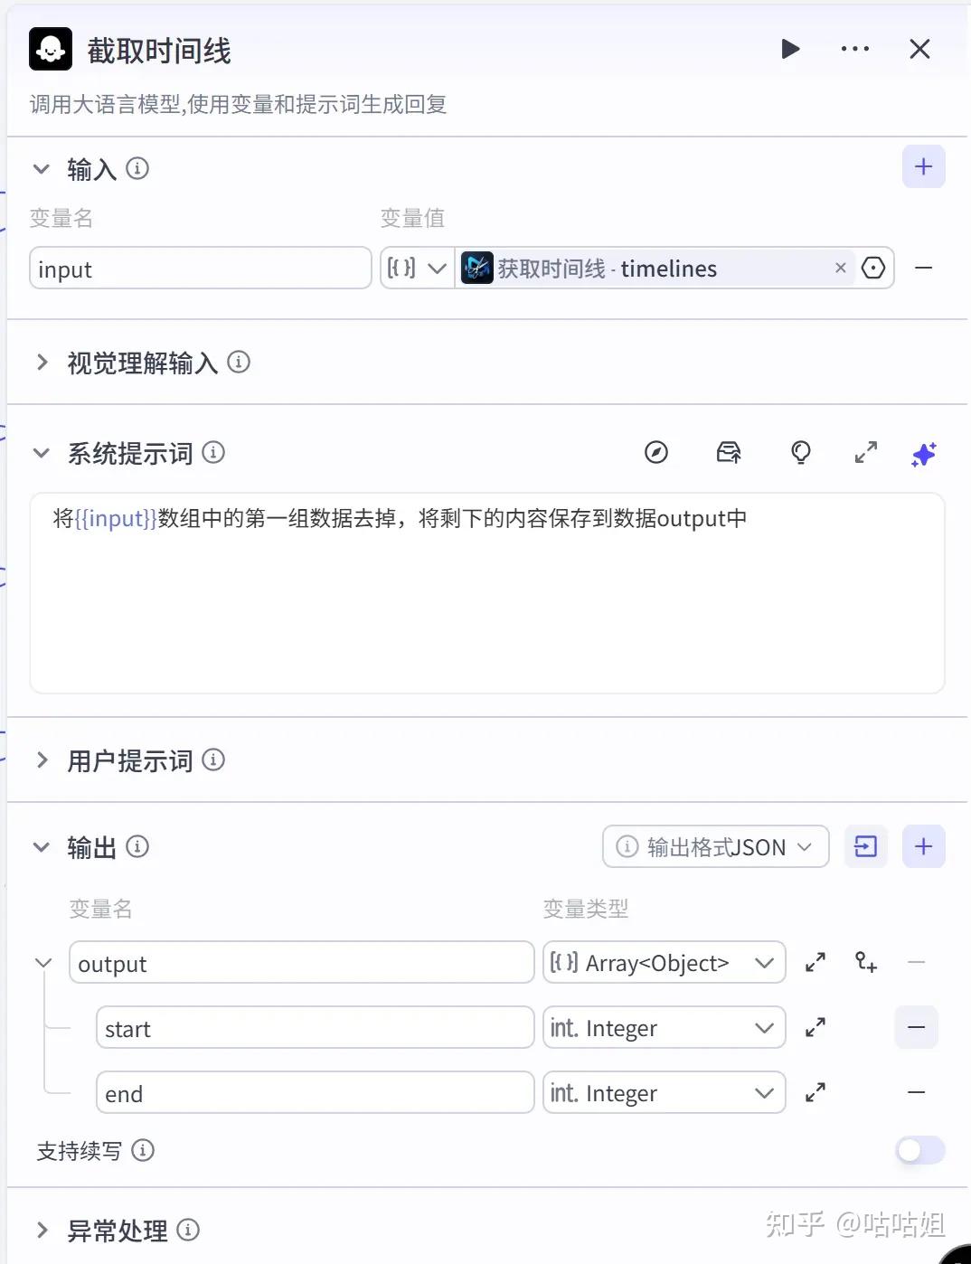Image resolution: width=971 pixels, height=1264 pixels.
Task: Click the hexagon variable settings icon
Action: tap(873, 269)
